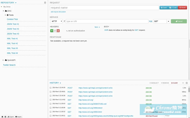This screenshot has height=118, width=190.
Task: Check the 15:49:28 POST history entry
Action: point(51,88)
